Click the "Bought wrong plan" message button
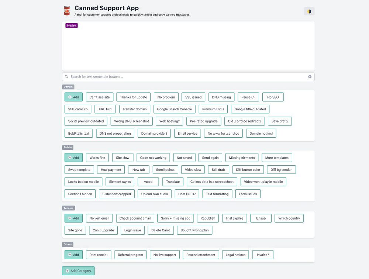 (x=194, y=230)
